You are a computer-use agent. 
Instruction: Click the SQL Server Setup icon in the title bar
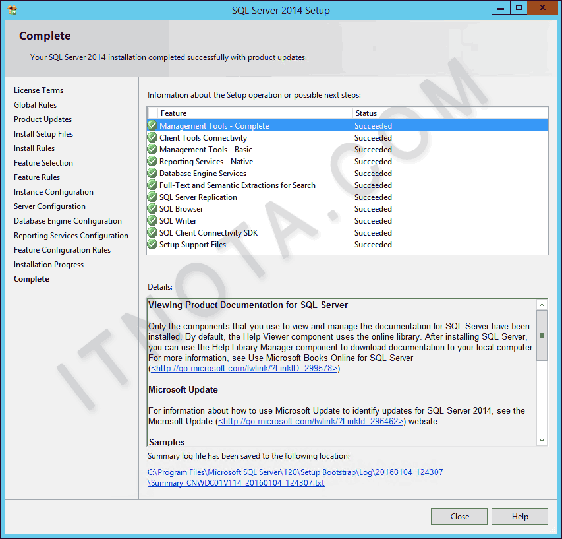[x=12, y=9]
